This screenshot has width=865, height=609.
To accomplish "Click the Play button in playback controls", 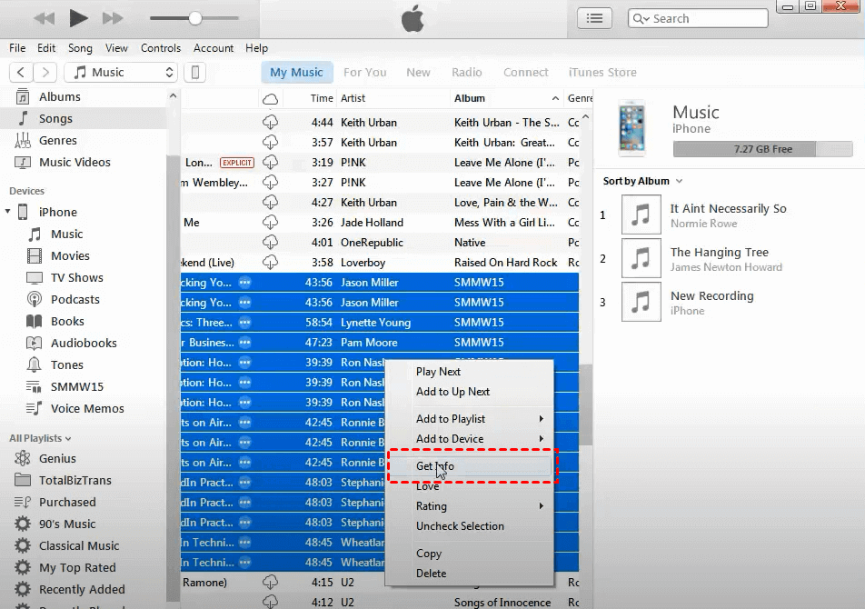I will [79, 18].
